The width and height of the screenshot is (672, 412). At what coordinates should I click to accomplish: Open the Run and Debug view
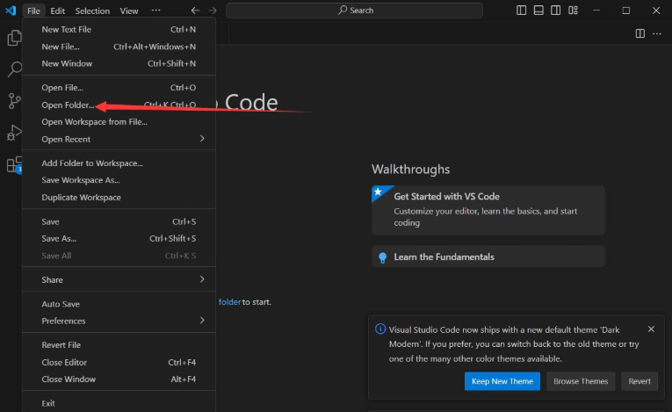coord(14,133)
